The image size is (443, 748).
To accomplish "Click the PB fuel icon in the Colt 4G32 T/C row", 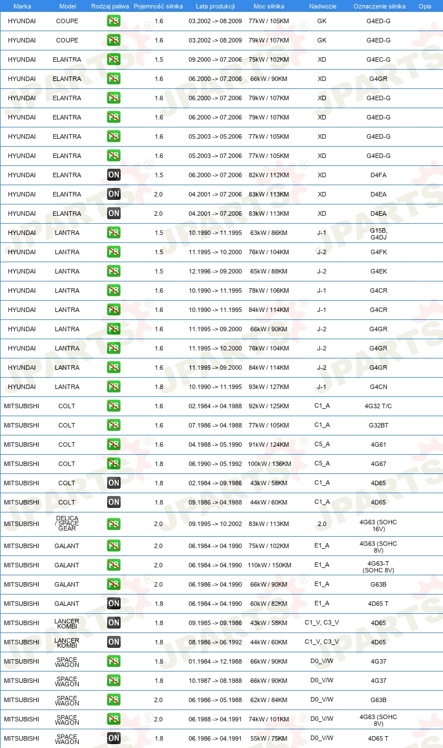I will pyautogui.click(x=114, y=406).
